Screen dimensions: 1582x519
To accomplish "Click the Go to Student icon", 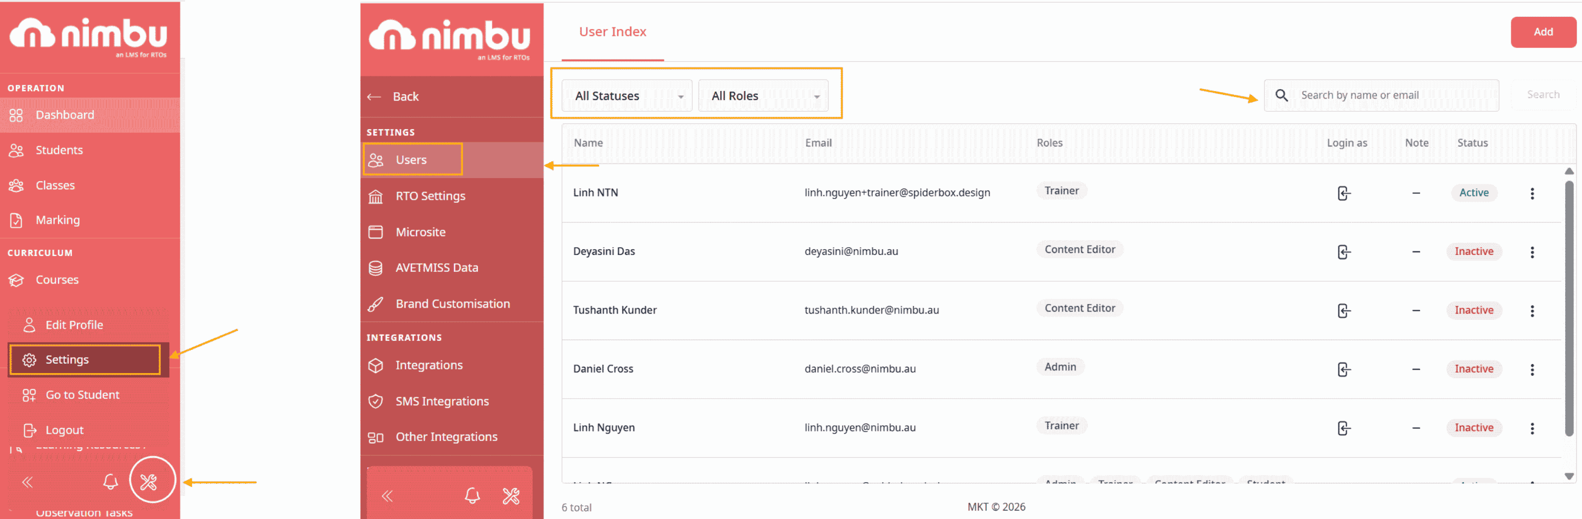I will tap(29, 395).
